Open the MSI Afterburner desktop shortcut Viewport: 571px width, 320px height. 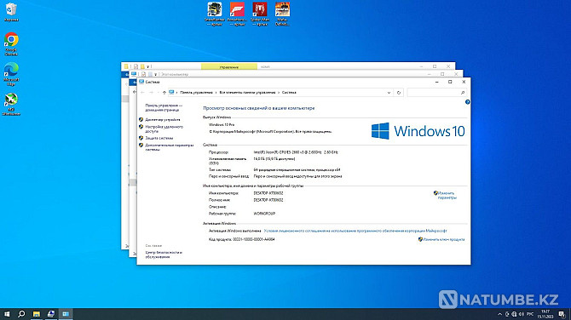pyautogui.click(x=11, y=104)
